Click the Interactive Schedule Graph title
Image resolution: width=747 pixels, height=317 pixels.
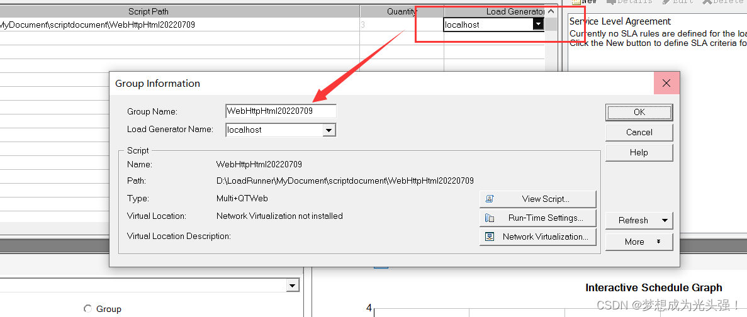coord(654,287)
